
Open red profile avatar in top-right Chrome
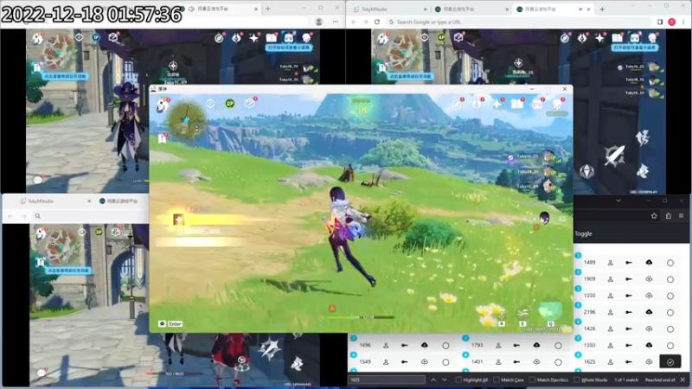pyautogui.click(x=672, y=22)
